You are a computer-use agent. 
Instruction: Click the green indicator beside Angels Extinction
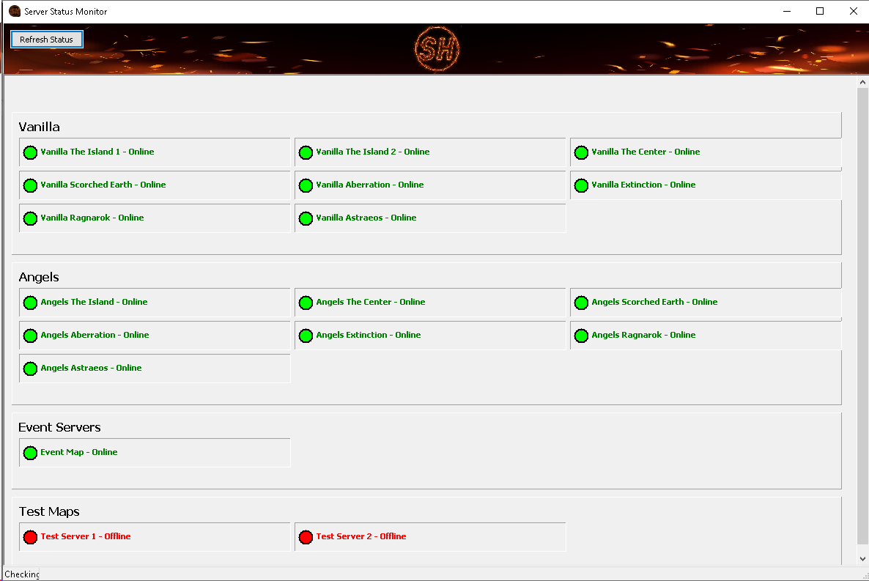(306, 336)
